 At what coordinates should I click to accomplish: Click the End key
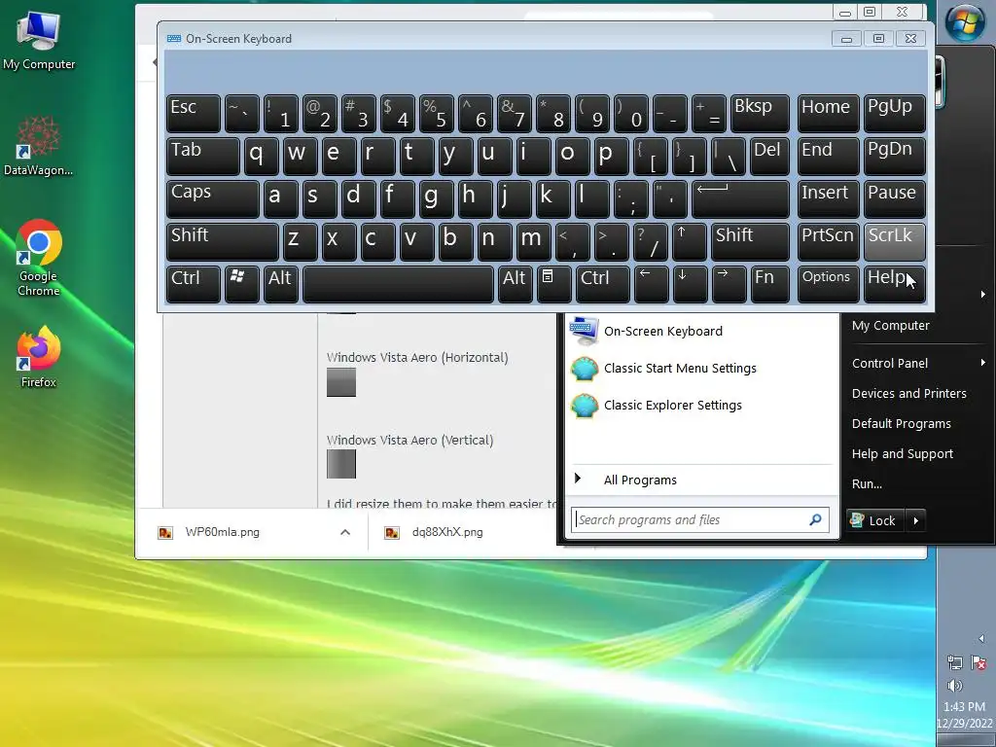pos(828,157)
